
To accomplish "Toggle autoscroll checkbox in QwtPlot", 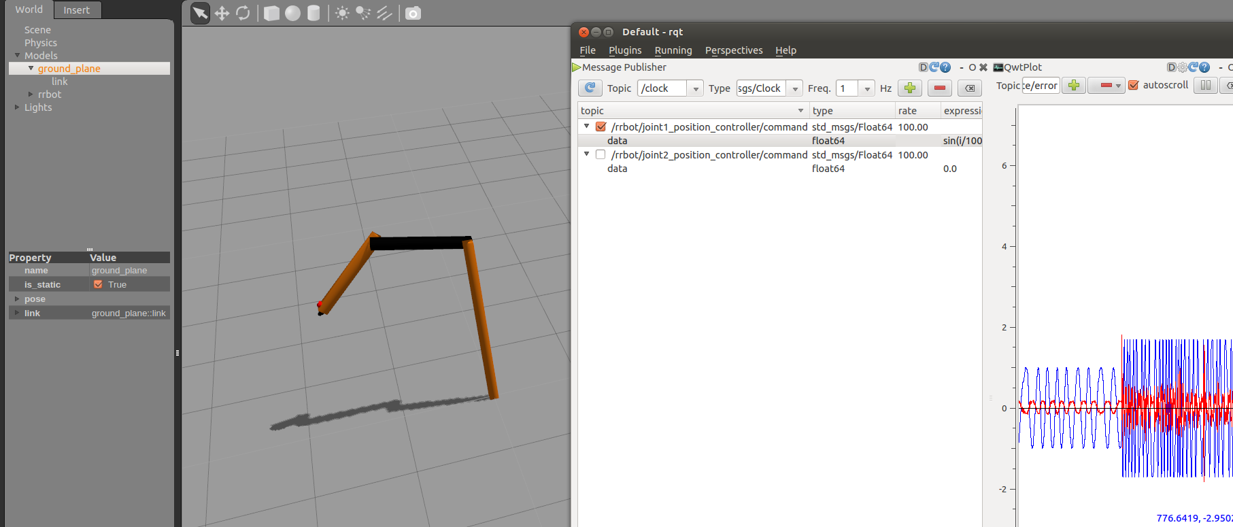I will 1134,85.
